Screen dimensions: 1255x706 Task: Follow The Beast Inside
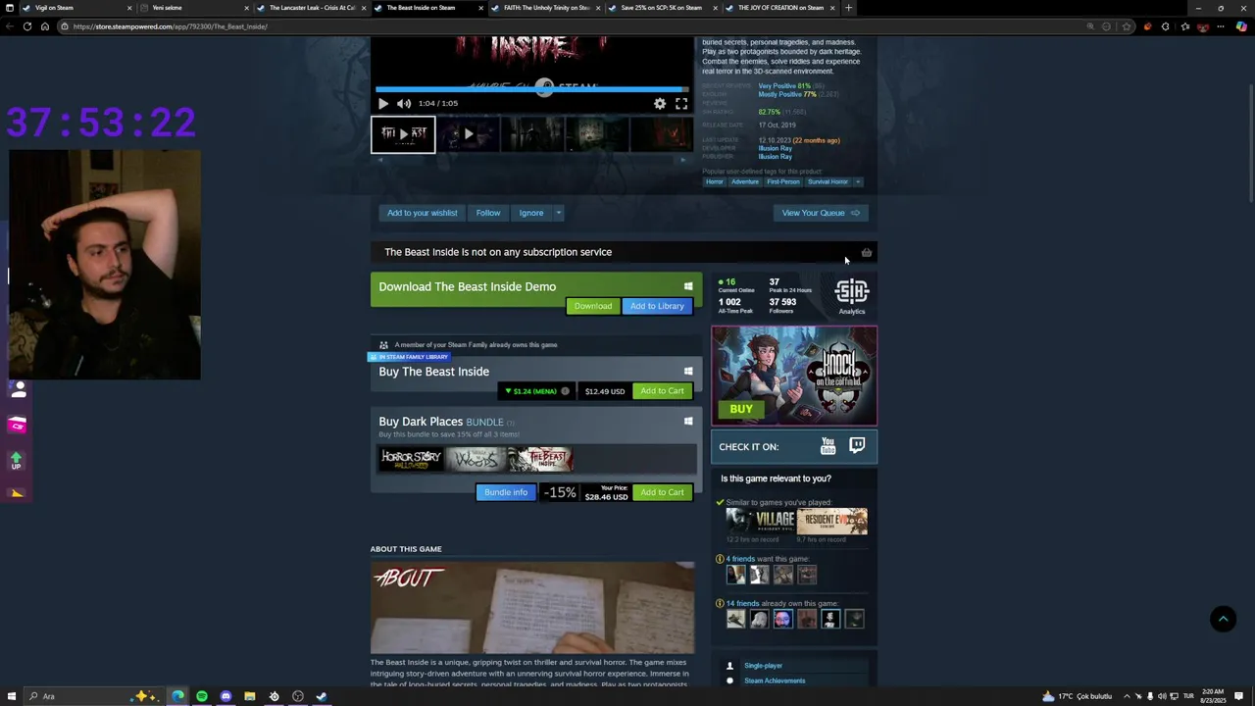coord(488,213)
